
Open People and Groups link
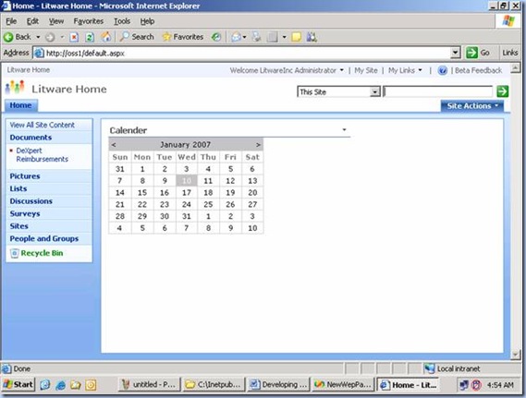[44, 238]
